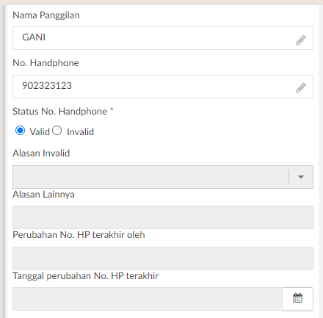323x318 pixels.
Task: Click the pencil icon in Nama Panggilan field
Action: (x=301, y=40)
